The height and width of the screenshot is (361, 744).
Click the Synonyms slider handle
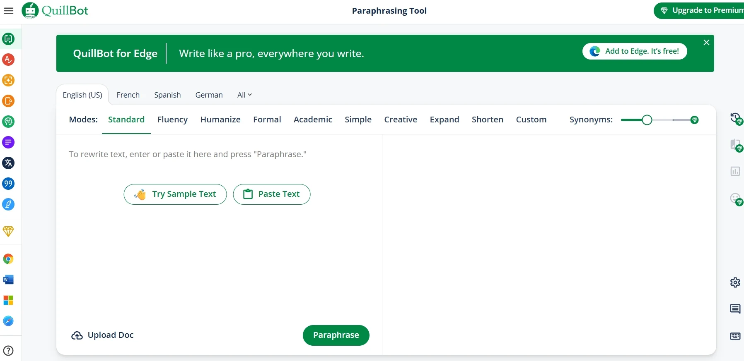647,120
